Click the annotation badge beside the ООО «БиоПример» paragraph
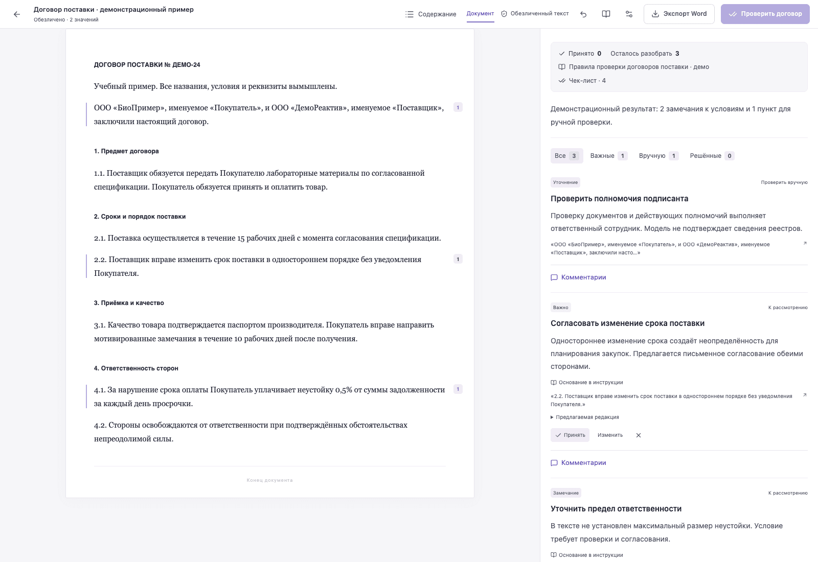This screenshot has width=818, height=562. (x=458, y=107)
